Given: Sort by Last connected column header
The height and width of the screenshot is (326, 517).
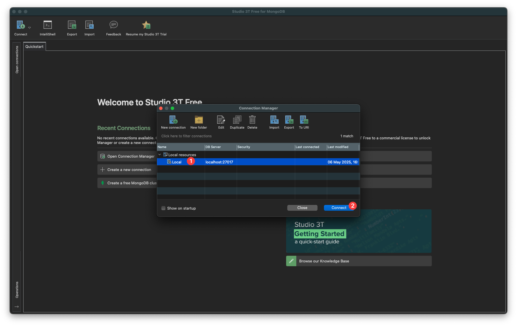Looking at the screenshot, I should point(311,147).
